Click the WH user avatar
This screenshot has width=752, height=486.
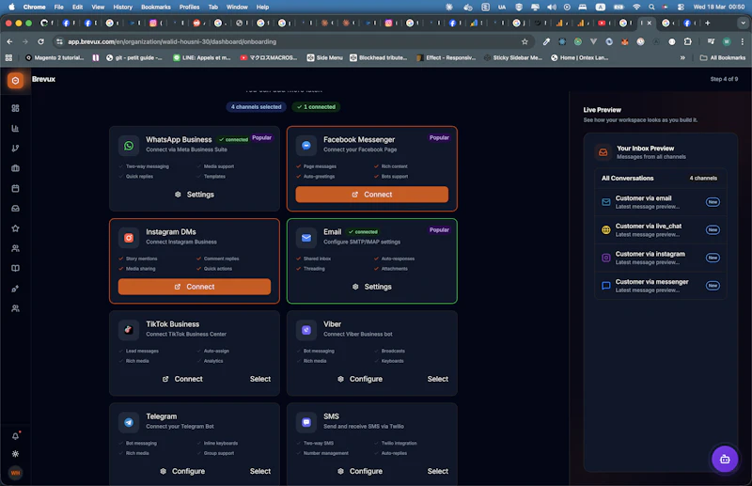pyautogui.click(x=15, y=473)
